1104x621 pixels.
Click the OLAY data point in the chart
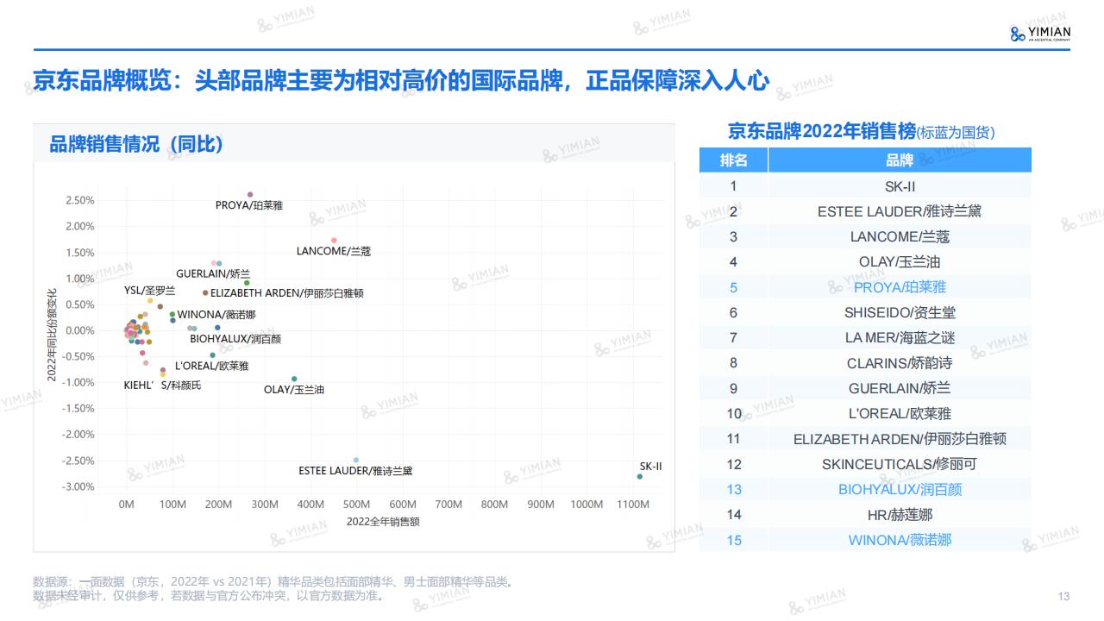(294, 379)
